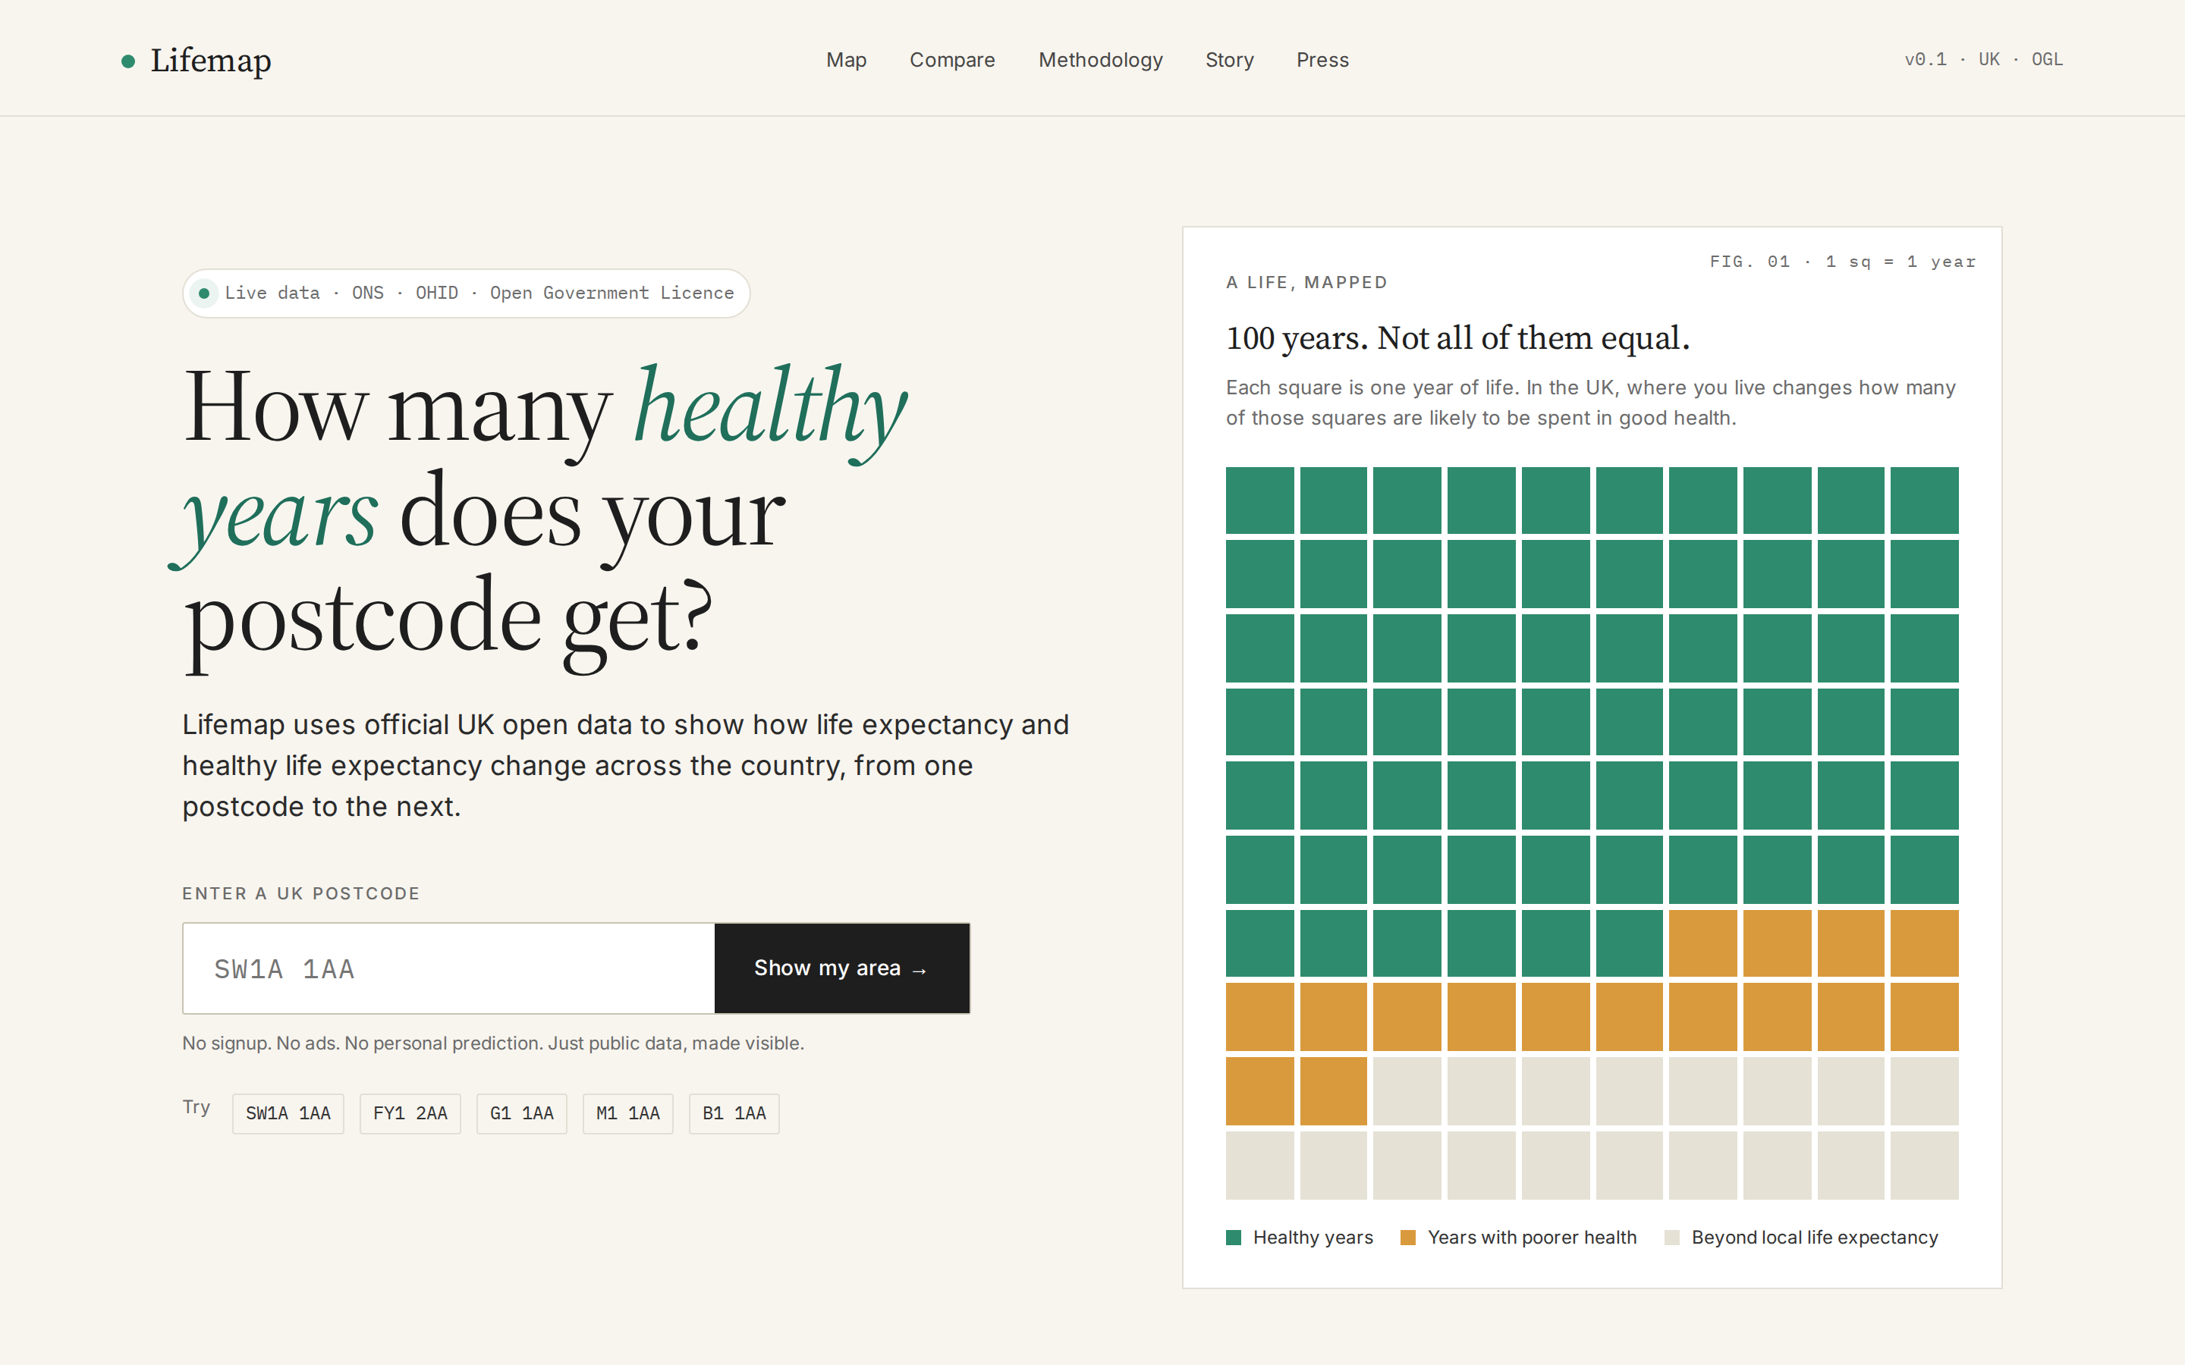This screenshot has height=1365, width=2185.
Task: Try the B1 1AA sample postcode
Action: click(733, 1113)
